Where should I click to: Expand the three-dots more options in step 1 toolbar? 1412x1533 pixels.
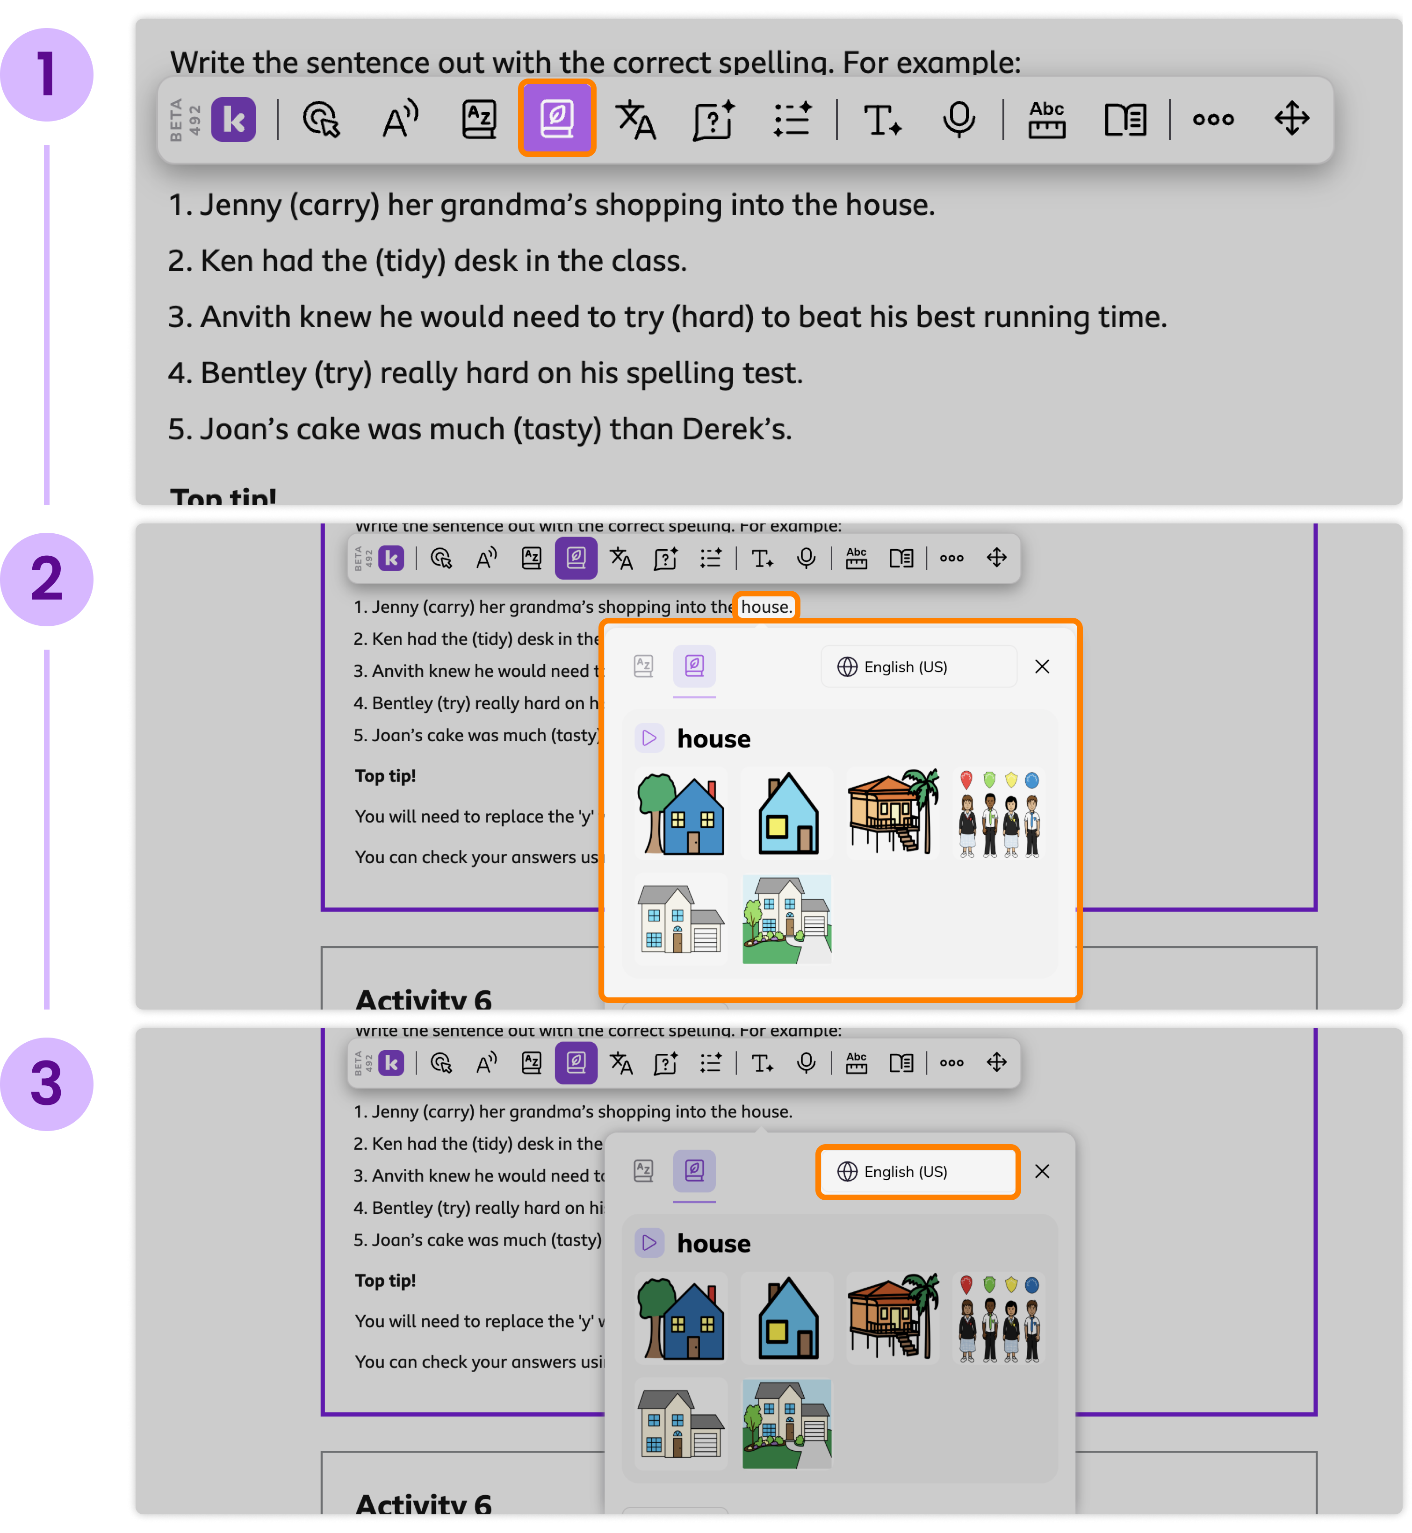coord(1212,119)
